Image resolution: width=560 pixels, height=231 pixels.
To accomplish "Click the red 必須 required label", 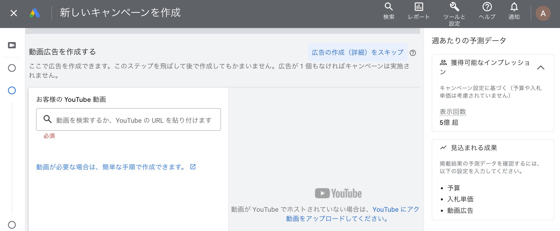I will (49, 136).
